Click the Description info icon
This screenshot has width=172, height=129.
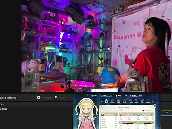[143, 111]
